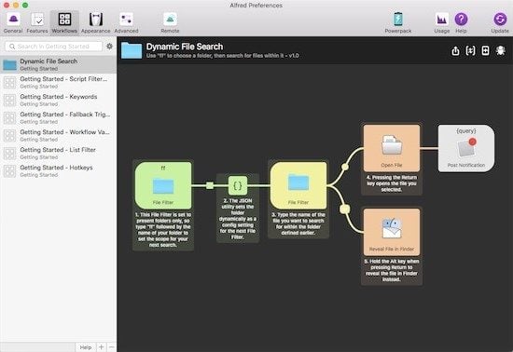Click the note '2. The JSON utility sets the folder'
Image resolution: width=513 pixels, height=352 pixels.
tap(238, 219)
